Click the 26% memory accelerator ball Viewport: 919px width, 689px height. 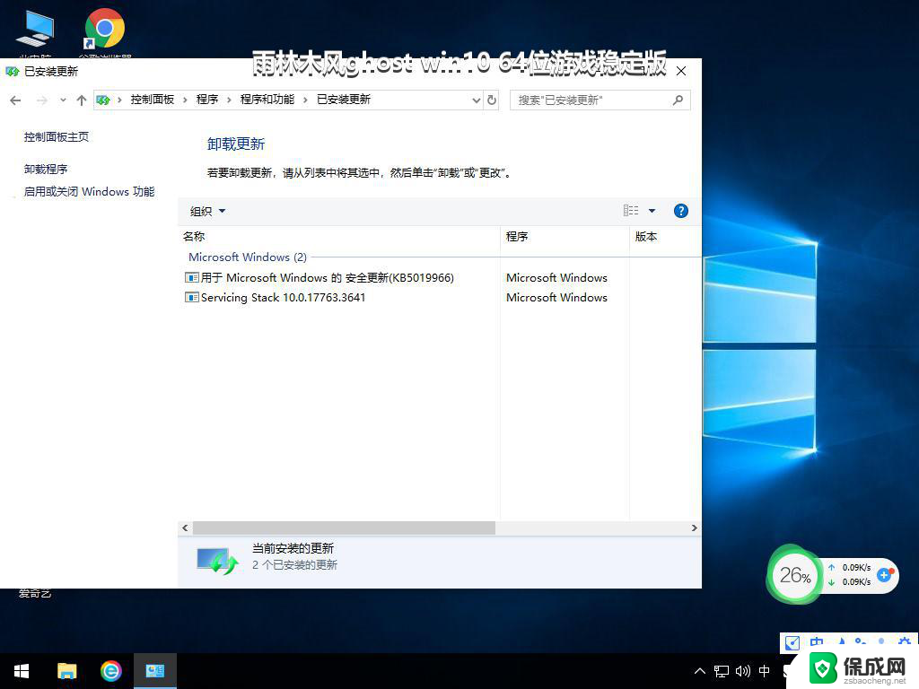(x=795, y=575)
